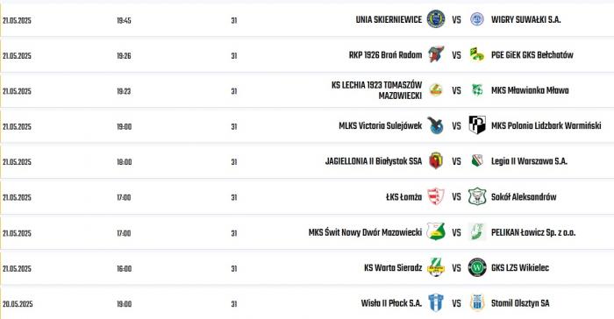Open the Jagiellonia II Białystok crest

pyautogui.click(x=435, y=161)
